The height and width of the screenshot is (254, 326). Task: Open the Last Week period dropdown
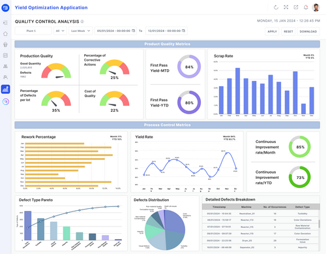point(81,31)
